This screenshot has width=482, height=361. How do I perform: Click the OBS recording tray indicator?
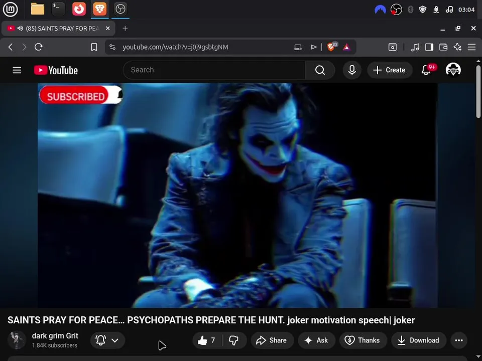396,10
